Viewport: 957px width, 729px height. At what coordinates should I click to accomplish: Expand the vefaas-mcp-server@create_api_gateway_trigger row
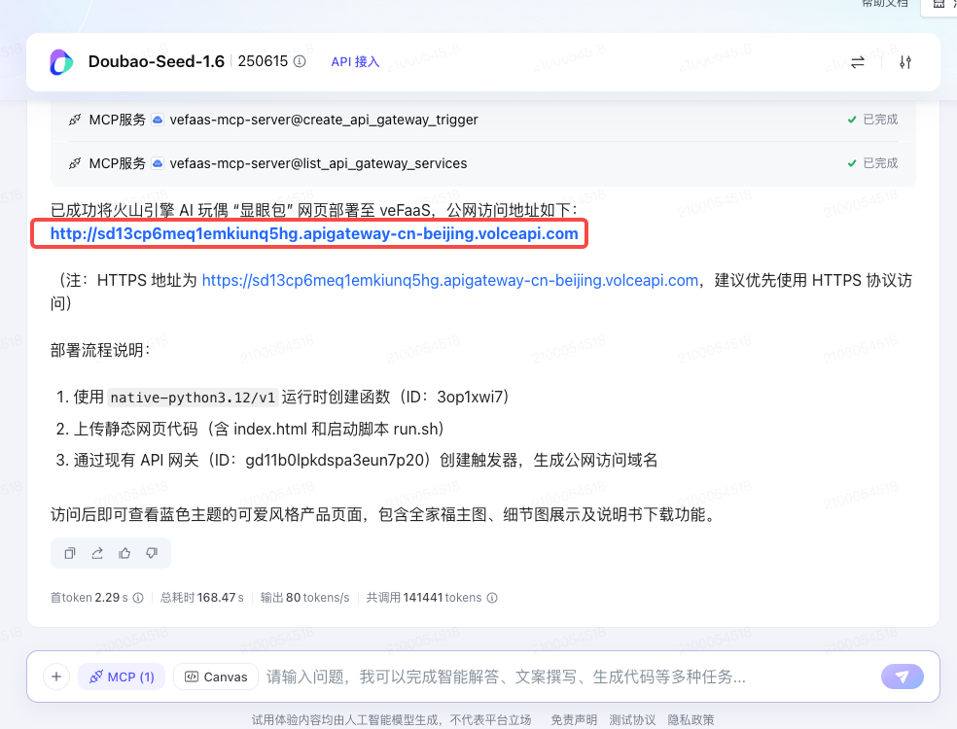[x=482, y=120]
